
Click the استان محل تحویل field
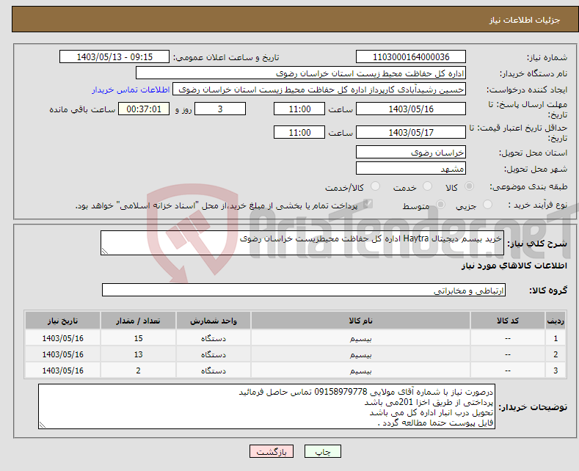point(411,152)
